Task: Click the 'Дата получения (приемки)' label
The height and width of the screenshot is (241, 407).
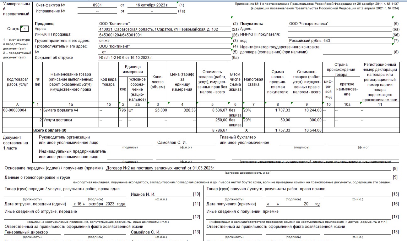Action: pos(231,204)
